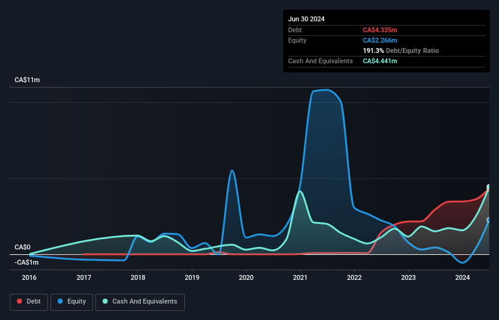Click the Debt value CA$4.335m in tooltip

pos(380,30)
